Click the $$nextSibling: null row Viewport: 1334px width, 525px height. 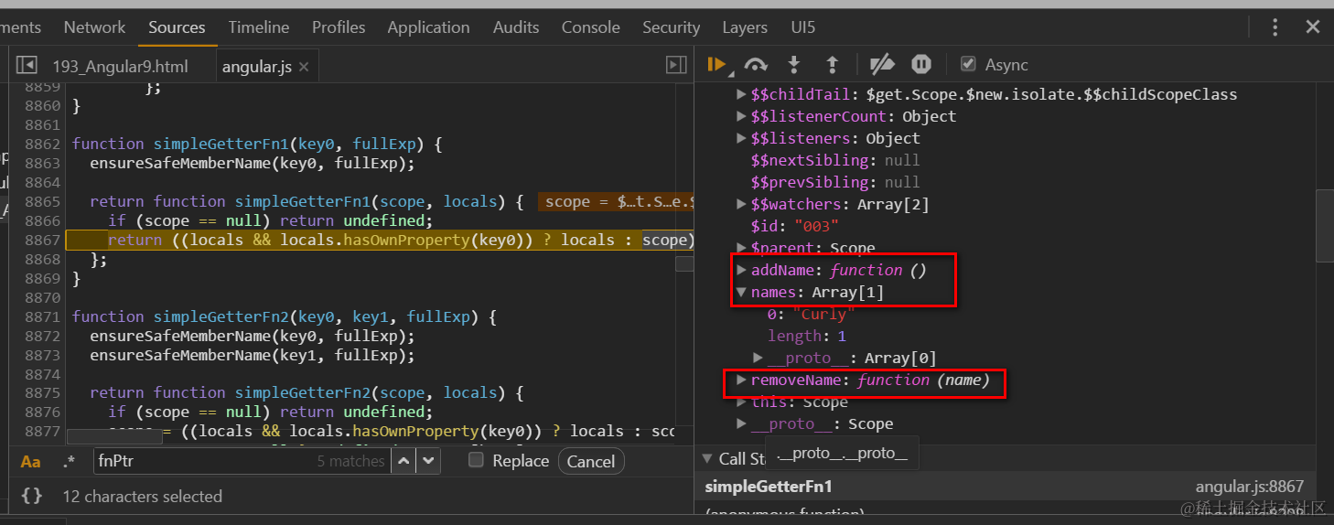(835, 160)
